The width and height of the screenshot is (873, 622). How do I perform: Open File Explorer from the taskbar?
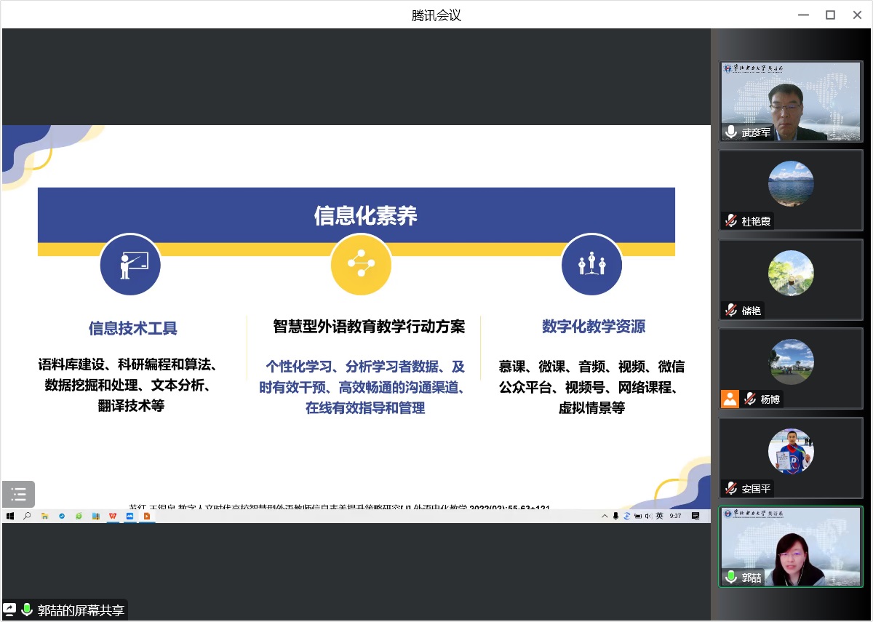pos(44,515)
